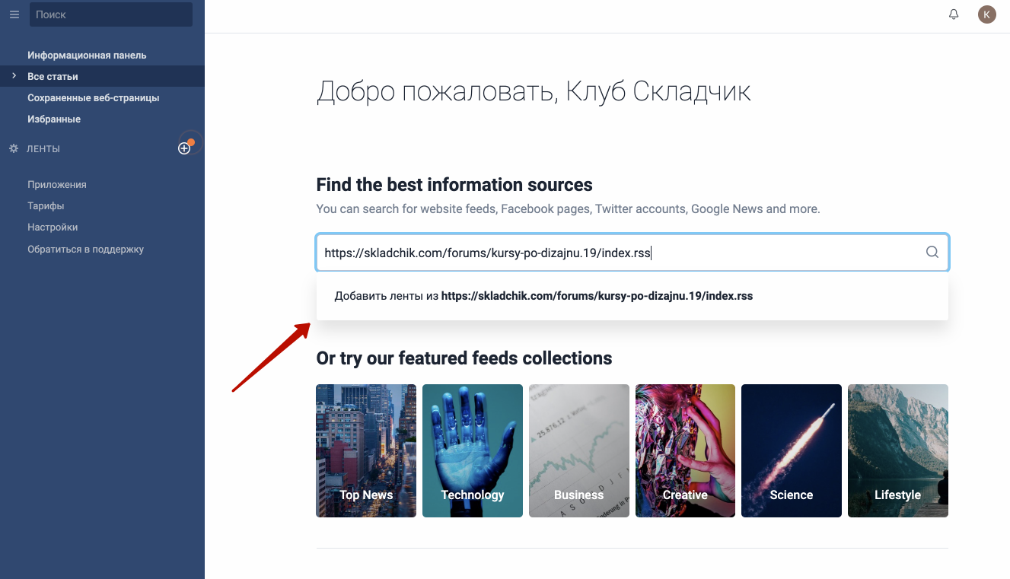
Task: Open Настройки from the sidebar
Action: click(x=53, y=227)
